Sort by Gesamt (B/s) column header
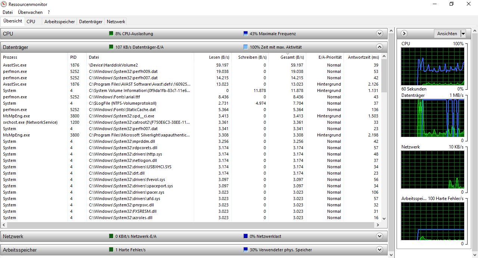Screen dimensions: 478x258 287,57
